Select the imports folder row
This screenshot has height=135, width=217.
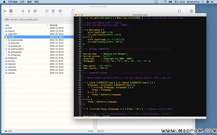[x=39, y=31]
